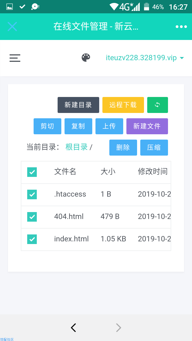Uncheck the index.html row checkbox
The height and width of the screenshot is (341, 192).
tap(32, 239)
